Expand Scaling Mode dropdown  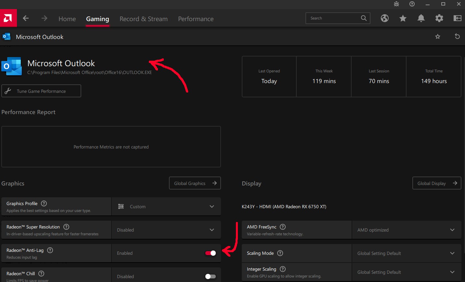[x=407, y=253]
